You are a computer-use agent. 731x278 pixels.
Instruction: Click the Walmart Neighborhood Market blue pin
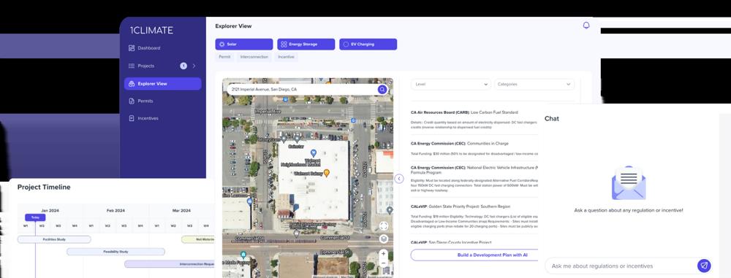[314, 152]
